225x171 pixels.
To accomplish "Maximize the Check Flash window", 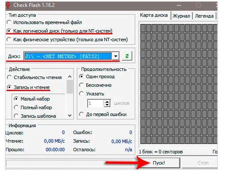I will pyautogui.click(x=198, y=6).
